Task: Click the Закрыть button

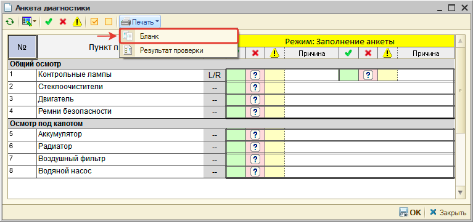Action: point(448,212)
